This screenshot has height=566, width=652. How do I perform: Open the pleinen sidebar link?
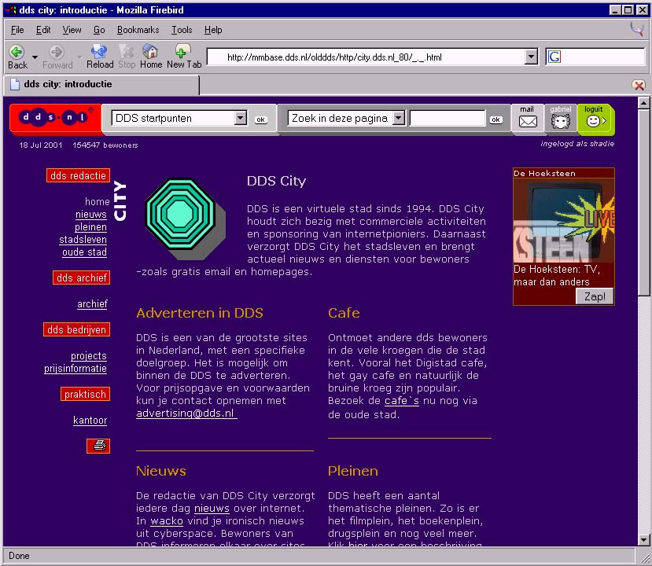tap(90, 227)
